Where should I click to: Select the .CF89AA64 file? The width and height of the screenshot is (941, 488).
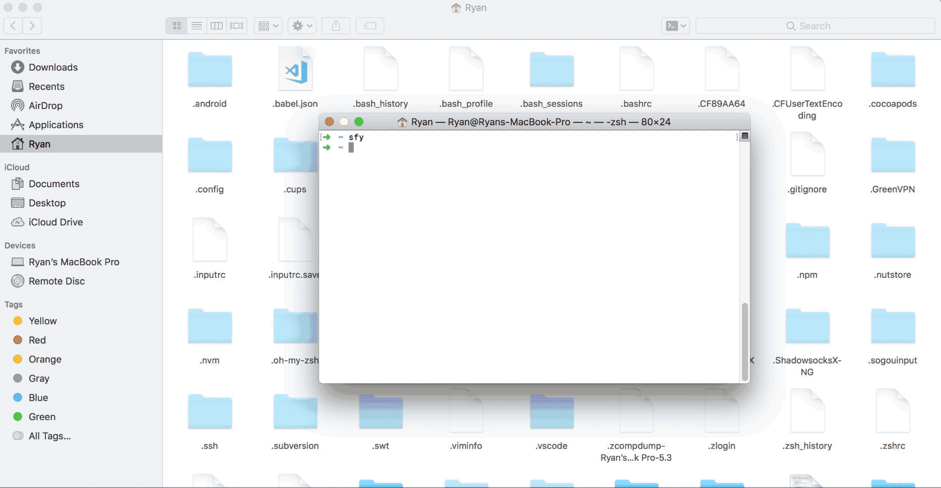722,69
